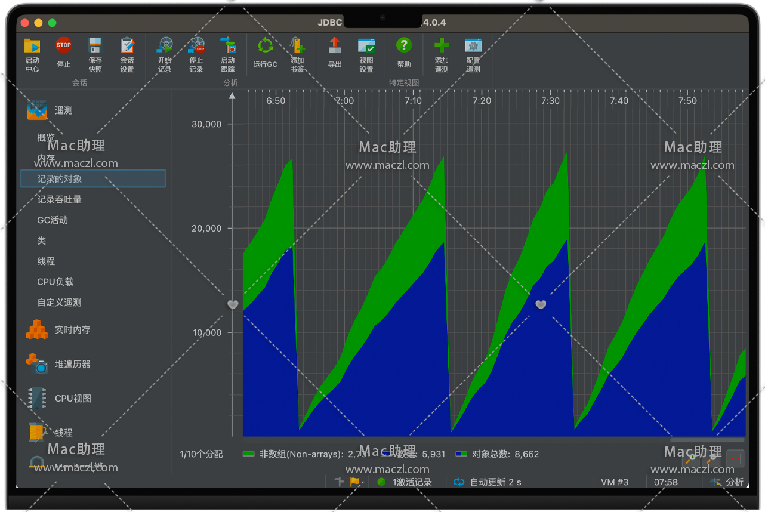Open the 启动中心 (Start Center)

coord(32,47)
